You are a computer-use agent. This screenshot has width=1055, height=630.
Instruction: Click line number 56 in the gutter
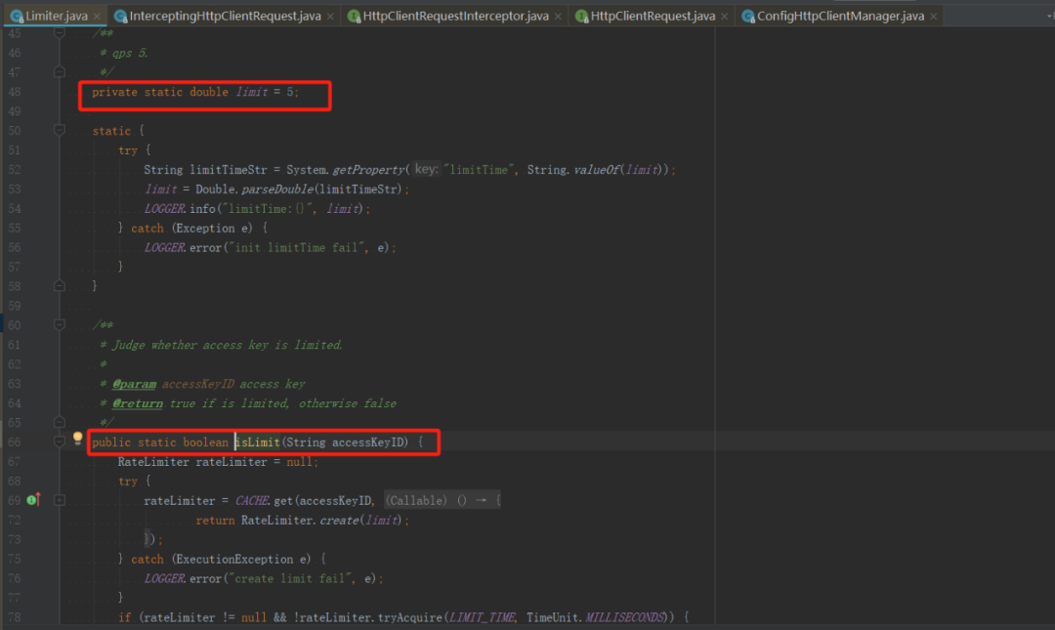point(14,248)
